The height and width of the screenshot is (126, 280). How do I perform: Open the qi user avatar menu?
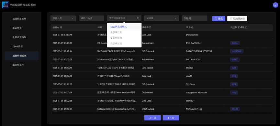[x=275, y=5]
